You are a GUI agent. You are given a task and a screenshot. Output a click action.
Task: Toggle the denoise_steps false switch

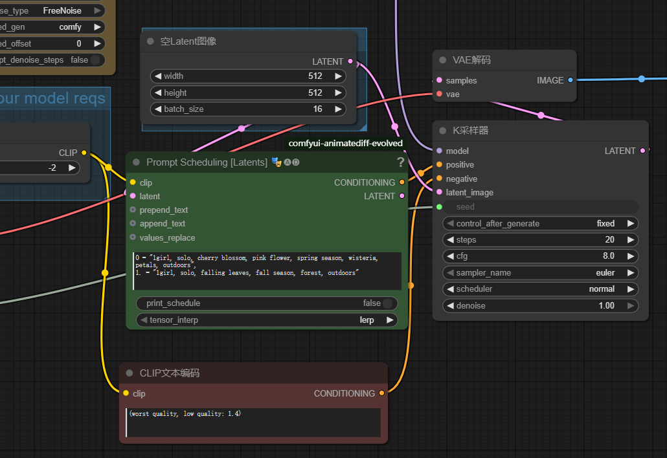[95, 60]
